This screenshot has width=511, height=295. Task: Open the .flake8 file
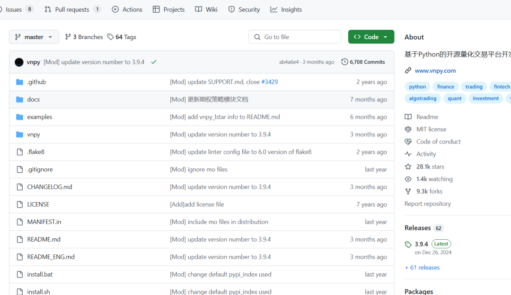(x=36, y=152)
